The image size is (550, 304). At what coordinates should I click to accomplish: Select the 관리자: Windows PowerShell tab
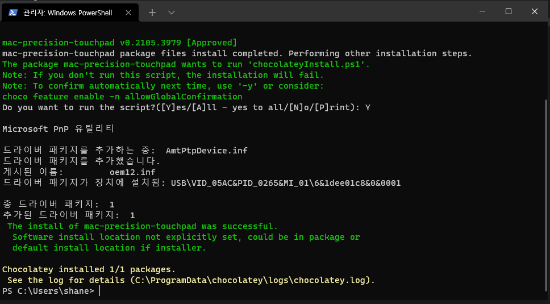click(x=70, y=13)
